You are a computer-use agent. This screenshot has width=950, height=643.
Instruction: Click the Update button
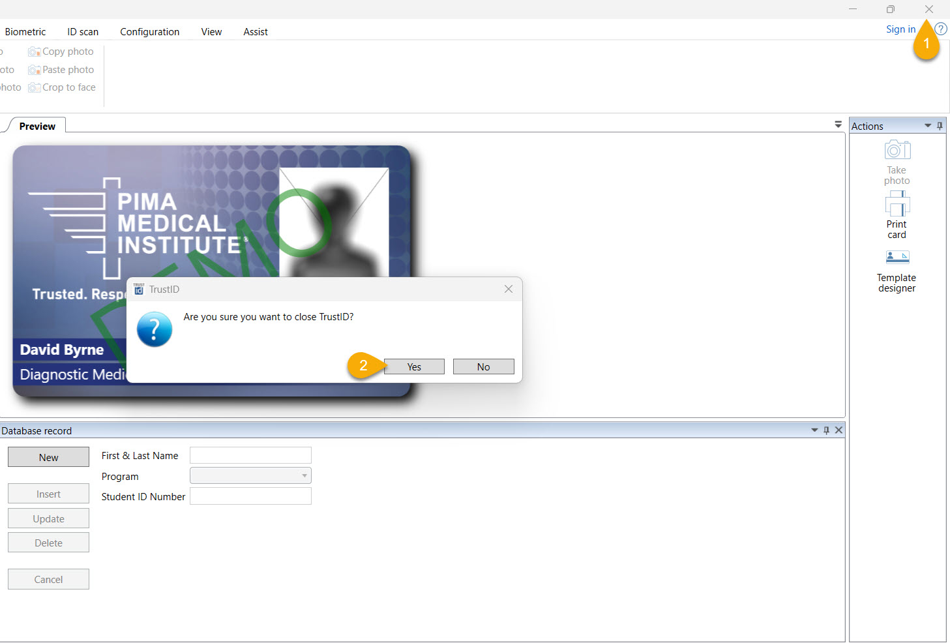(x=48, y=519)
